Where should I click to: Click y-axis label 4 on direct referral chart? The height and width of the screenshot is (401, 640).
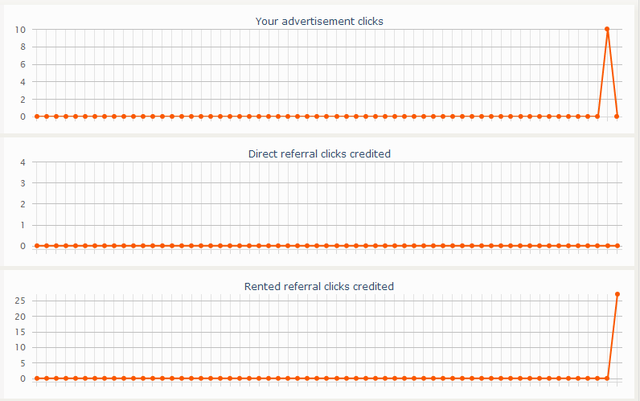[x=23, y=162]
